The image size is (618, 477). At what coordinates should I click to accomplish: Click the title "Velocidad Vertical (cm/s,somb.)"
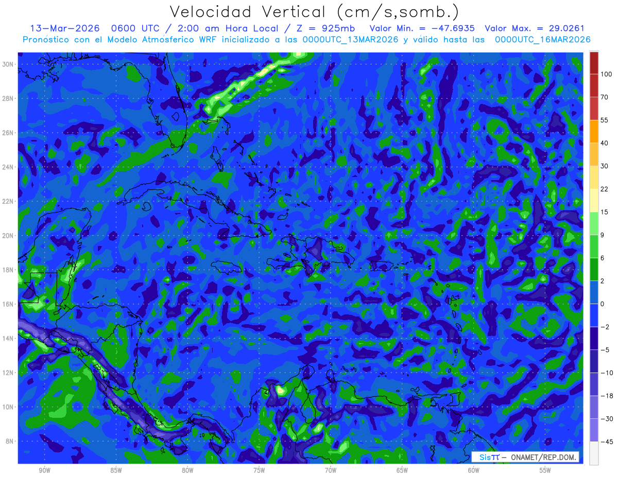[314, 12]
